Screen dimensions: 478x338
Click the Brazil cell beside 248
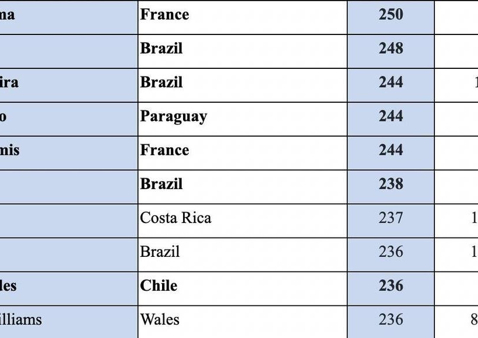coord(242,49)
